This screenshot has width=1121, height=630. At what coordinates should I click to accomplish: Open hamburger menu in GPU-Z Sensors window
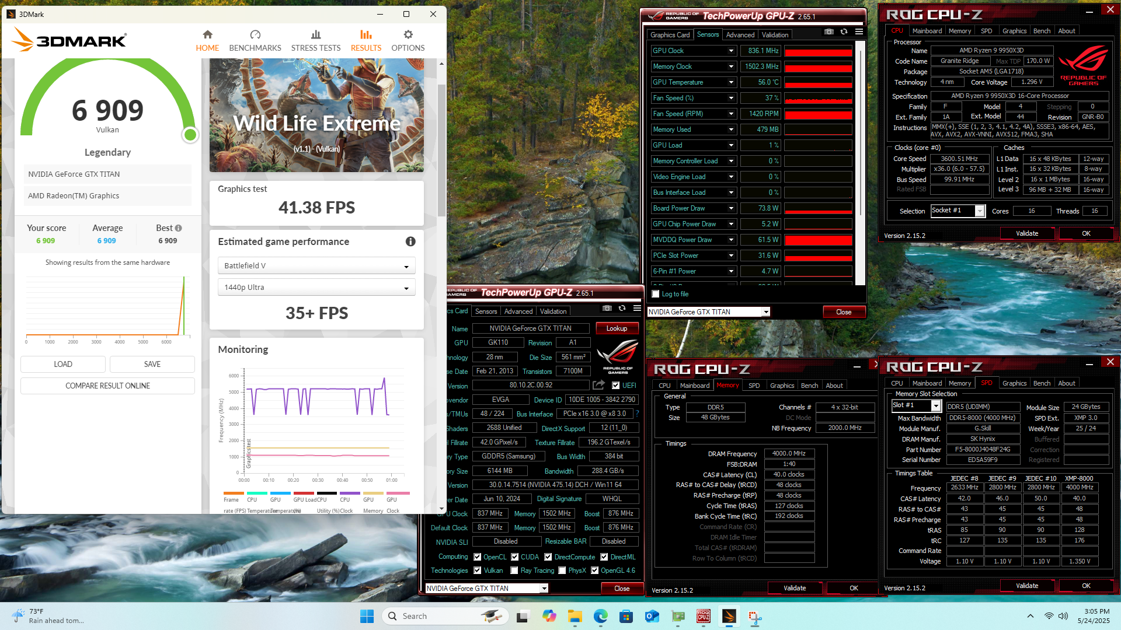859,32
